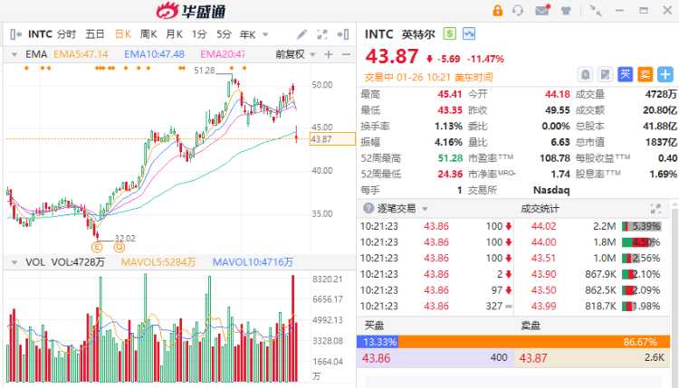
Task: Switch to 分时 intraday chart
Action: coord(66,34)
